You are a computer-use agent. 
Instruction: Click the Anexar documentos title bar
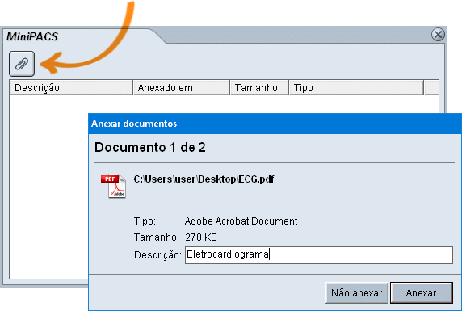[x=275, y=124]
